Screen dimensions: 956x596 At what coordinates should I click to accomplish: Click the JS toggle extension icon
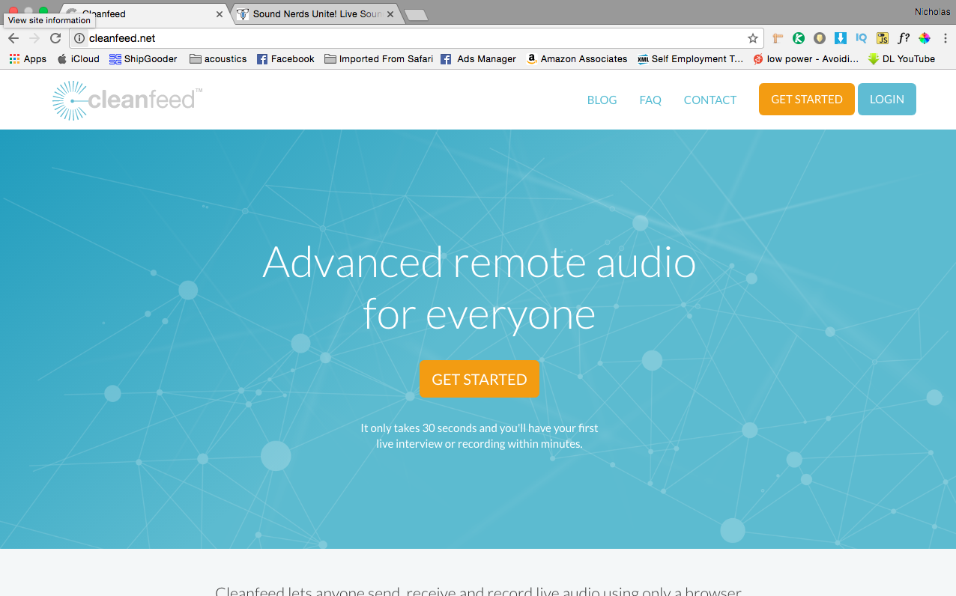click(x=882, y=37)
